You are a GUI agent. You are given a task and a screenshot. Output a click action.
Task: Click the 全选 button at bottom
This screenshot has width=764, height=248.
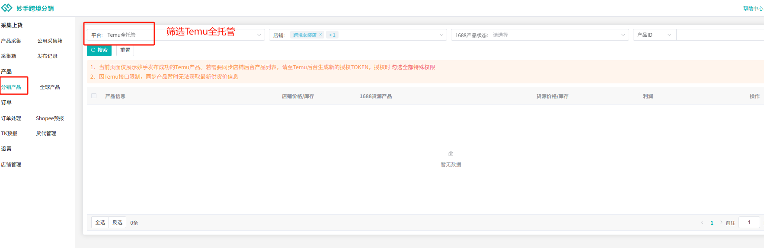100,223
